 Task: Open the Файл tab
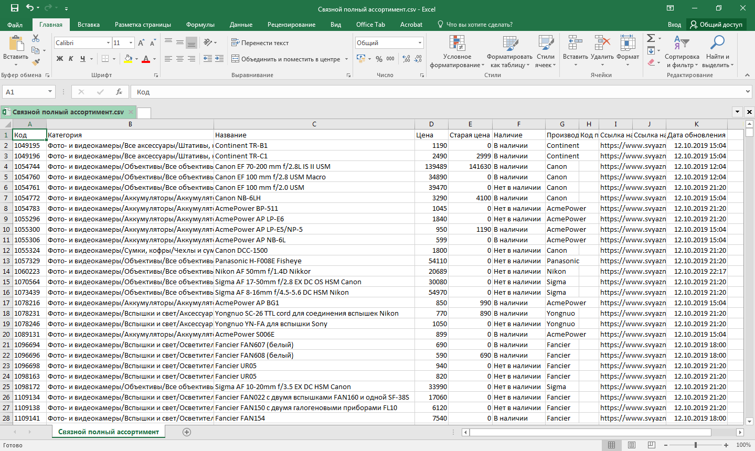[15, 25]
